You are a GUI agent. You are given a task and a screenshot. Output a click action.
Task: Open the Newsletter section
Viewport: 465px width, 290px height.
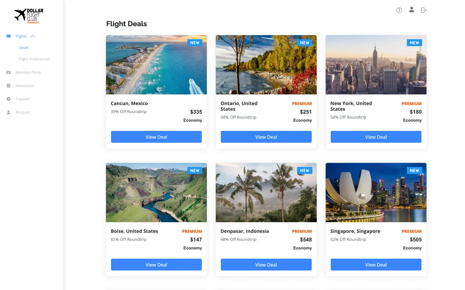(x=25, y=85)
